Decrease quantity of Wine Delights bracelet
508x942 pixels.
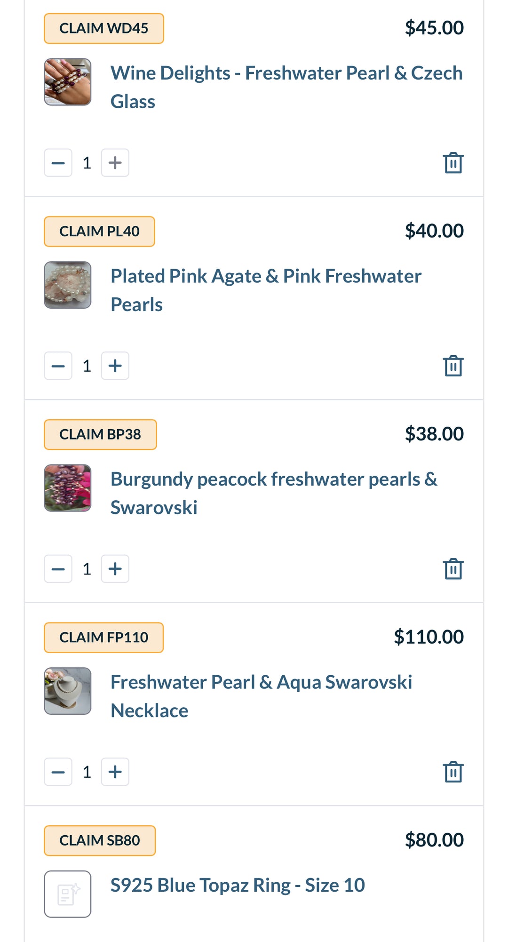click(x=58, y=163)
